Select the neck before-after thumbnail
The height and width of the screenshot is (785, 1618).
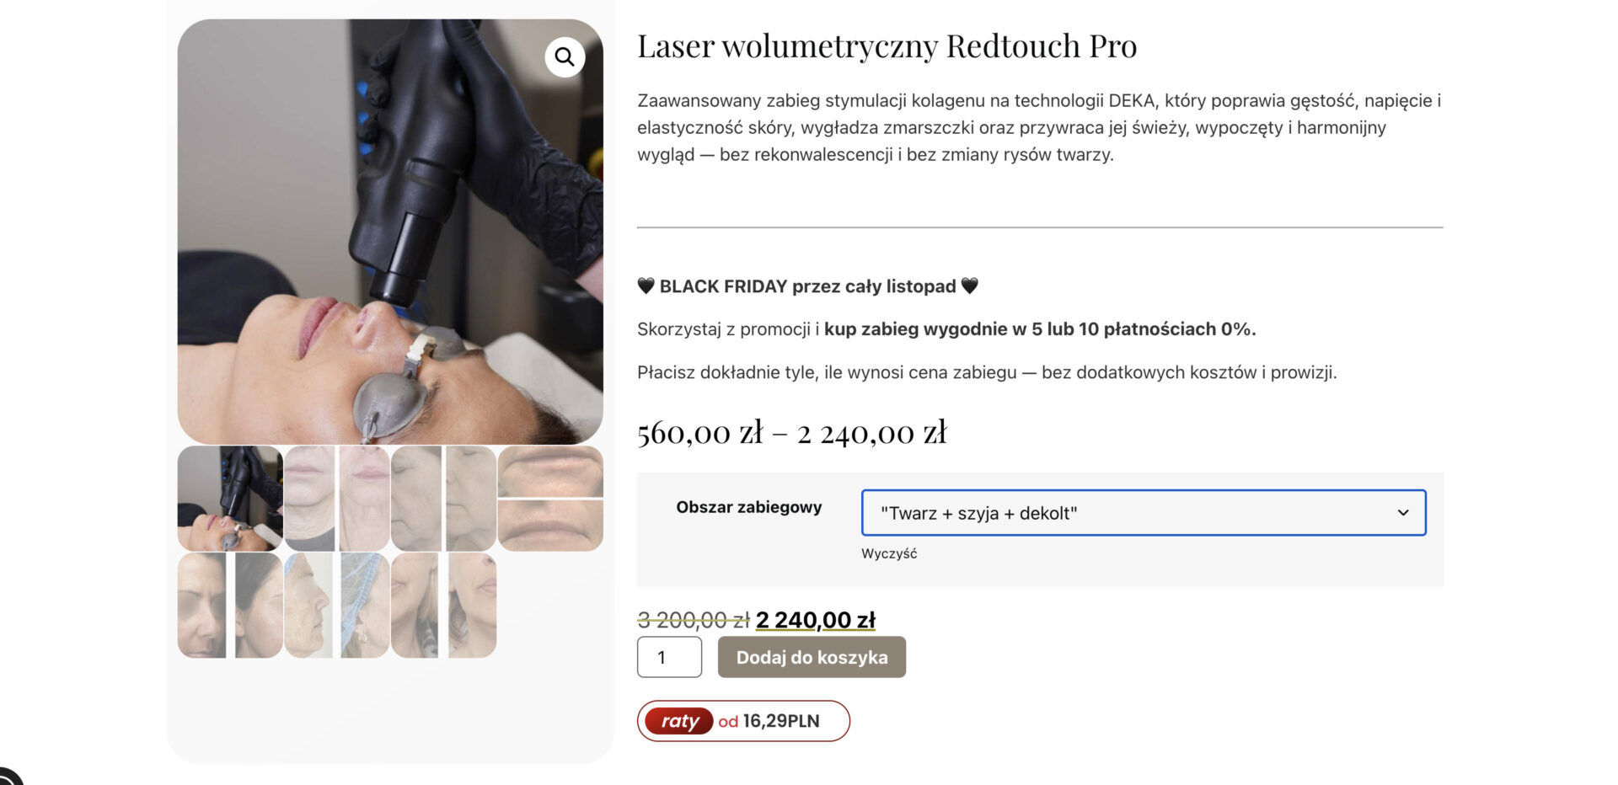(337, 499)
